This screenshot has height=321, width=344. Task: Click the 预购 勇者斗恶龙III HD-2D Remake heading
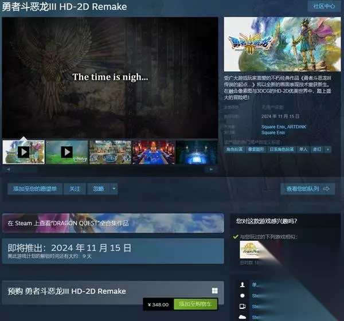coord(67,291)
